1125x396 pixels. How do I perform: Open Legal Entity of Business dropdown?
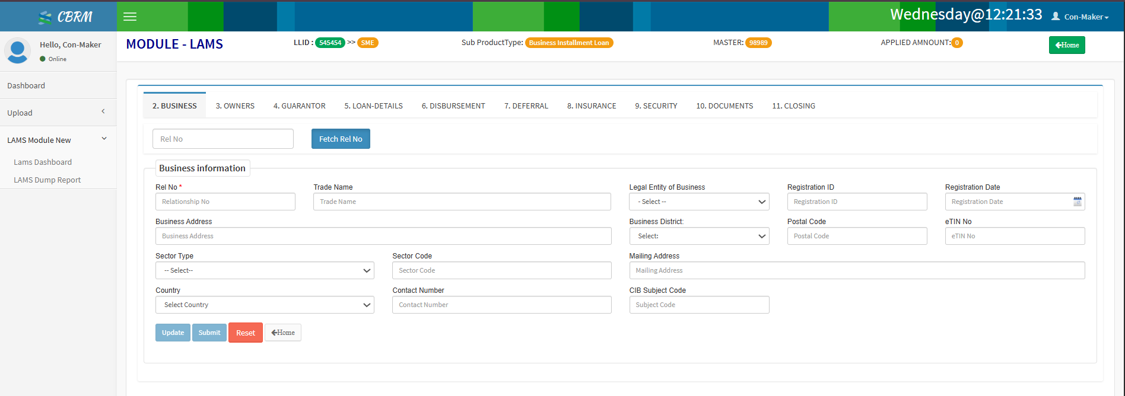(x=698, y=202)
